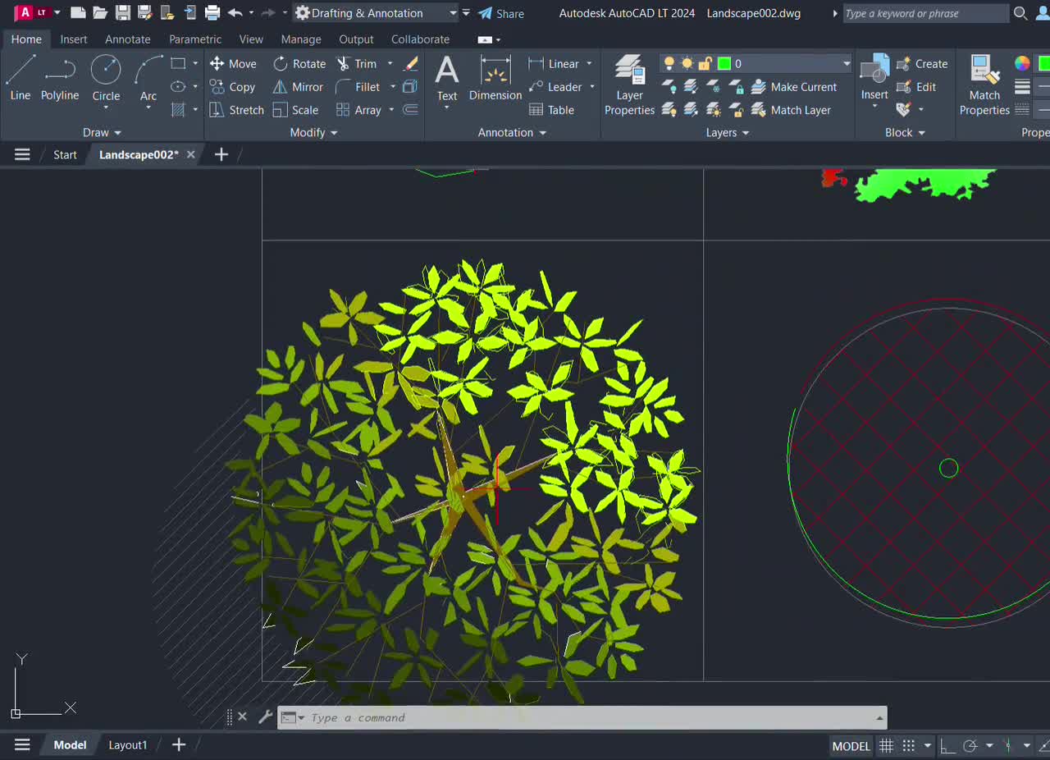Viewport: 1050px width, 760px height.
Task: Click the Share button
Action: 501,13
